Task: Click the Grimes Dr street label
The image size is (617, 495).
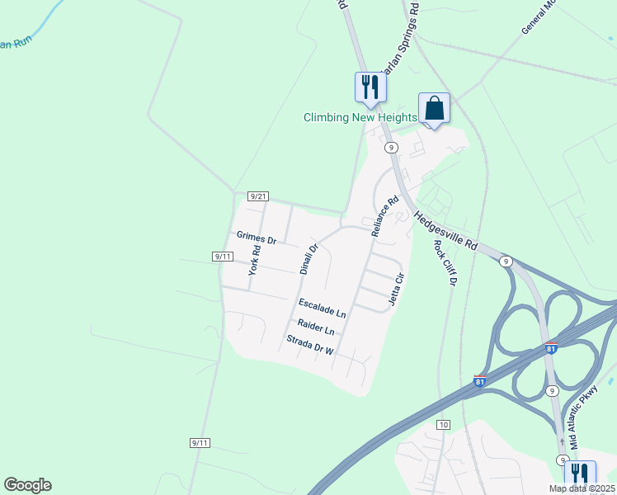Action: click(257, 238)
